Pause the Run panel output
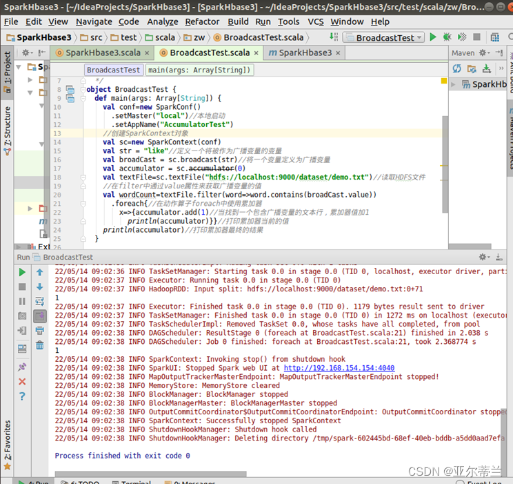The image size is (513, 484). point(22,302)
